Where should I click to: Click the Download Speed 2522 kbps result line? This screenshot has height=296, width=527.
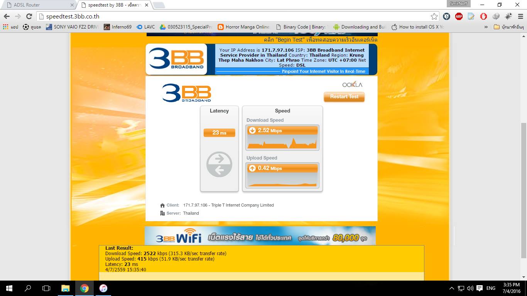[166, 254]
